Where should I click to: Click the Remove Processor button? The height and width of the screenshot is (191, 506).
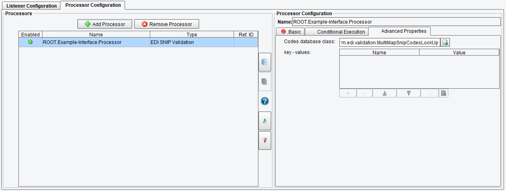167,24
